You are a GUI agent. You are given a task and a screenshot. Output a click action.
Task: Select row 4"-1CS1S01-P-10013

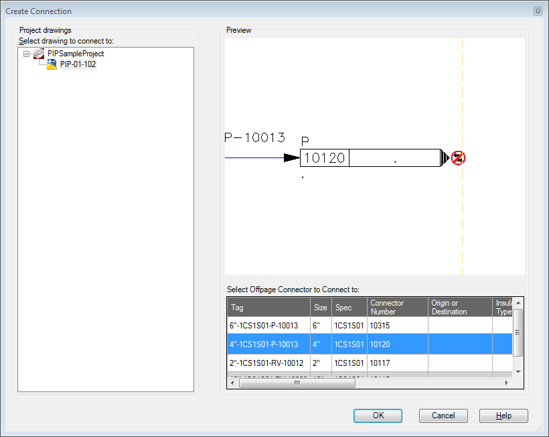click(370, 344)
